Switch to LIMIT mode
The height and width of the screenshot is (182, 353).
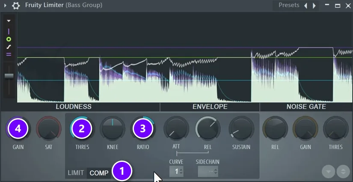(76, 173)
